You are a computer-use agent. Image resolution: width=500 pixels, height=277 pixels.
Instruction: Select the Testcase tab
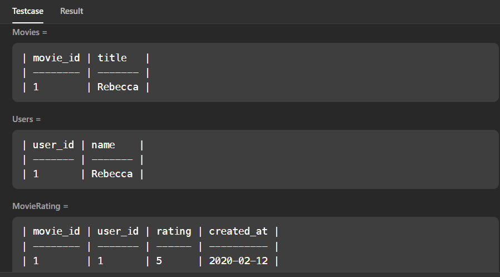tap(28, 11)
